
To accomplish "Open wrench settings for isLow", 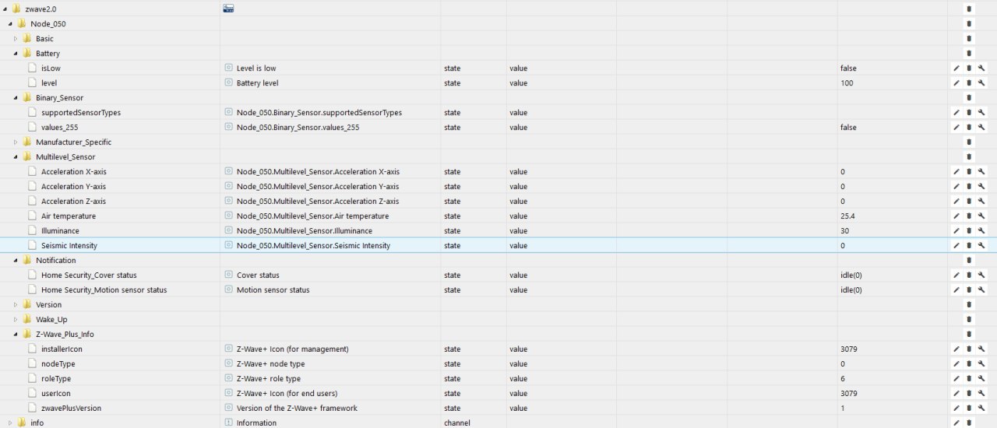I will coord(981,68).
